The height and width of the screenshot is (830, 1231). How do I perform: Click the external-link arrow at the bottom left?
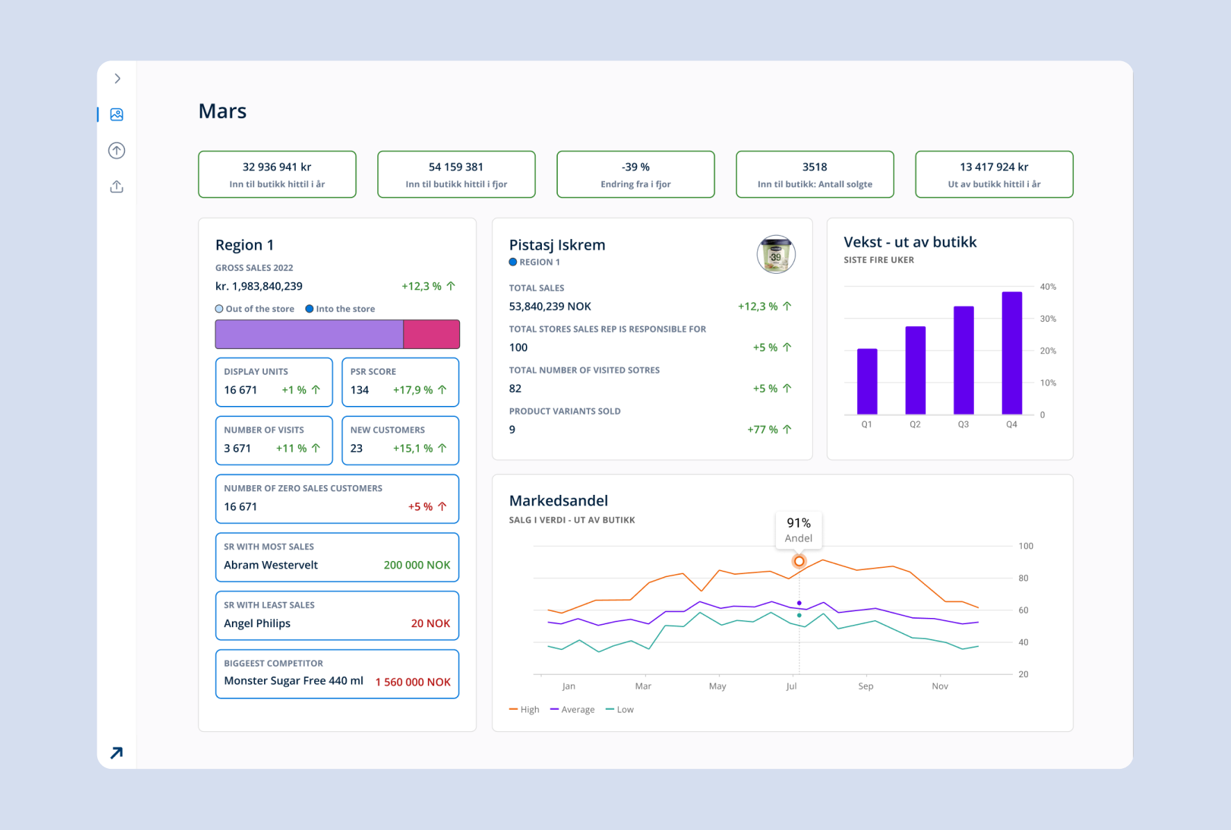click(116, 752)
